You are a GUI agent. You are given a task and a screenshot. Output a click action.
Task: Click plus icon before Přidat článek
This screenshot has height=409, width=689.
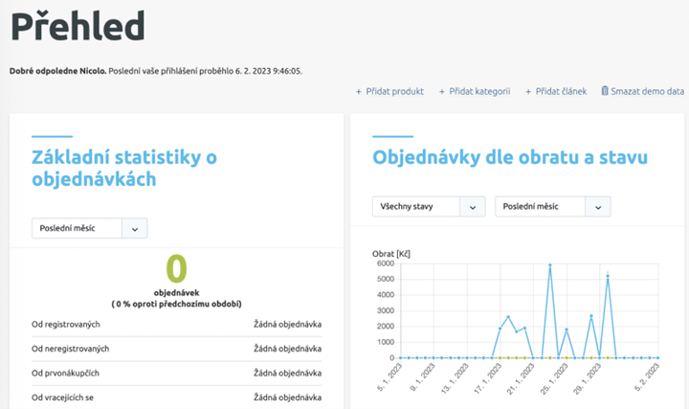(x=528, y=92)
